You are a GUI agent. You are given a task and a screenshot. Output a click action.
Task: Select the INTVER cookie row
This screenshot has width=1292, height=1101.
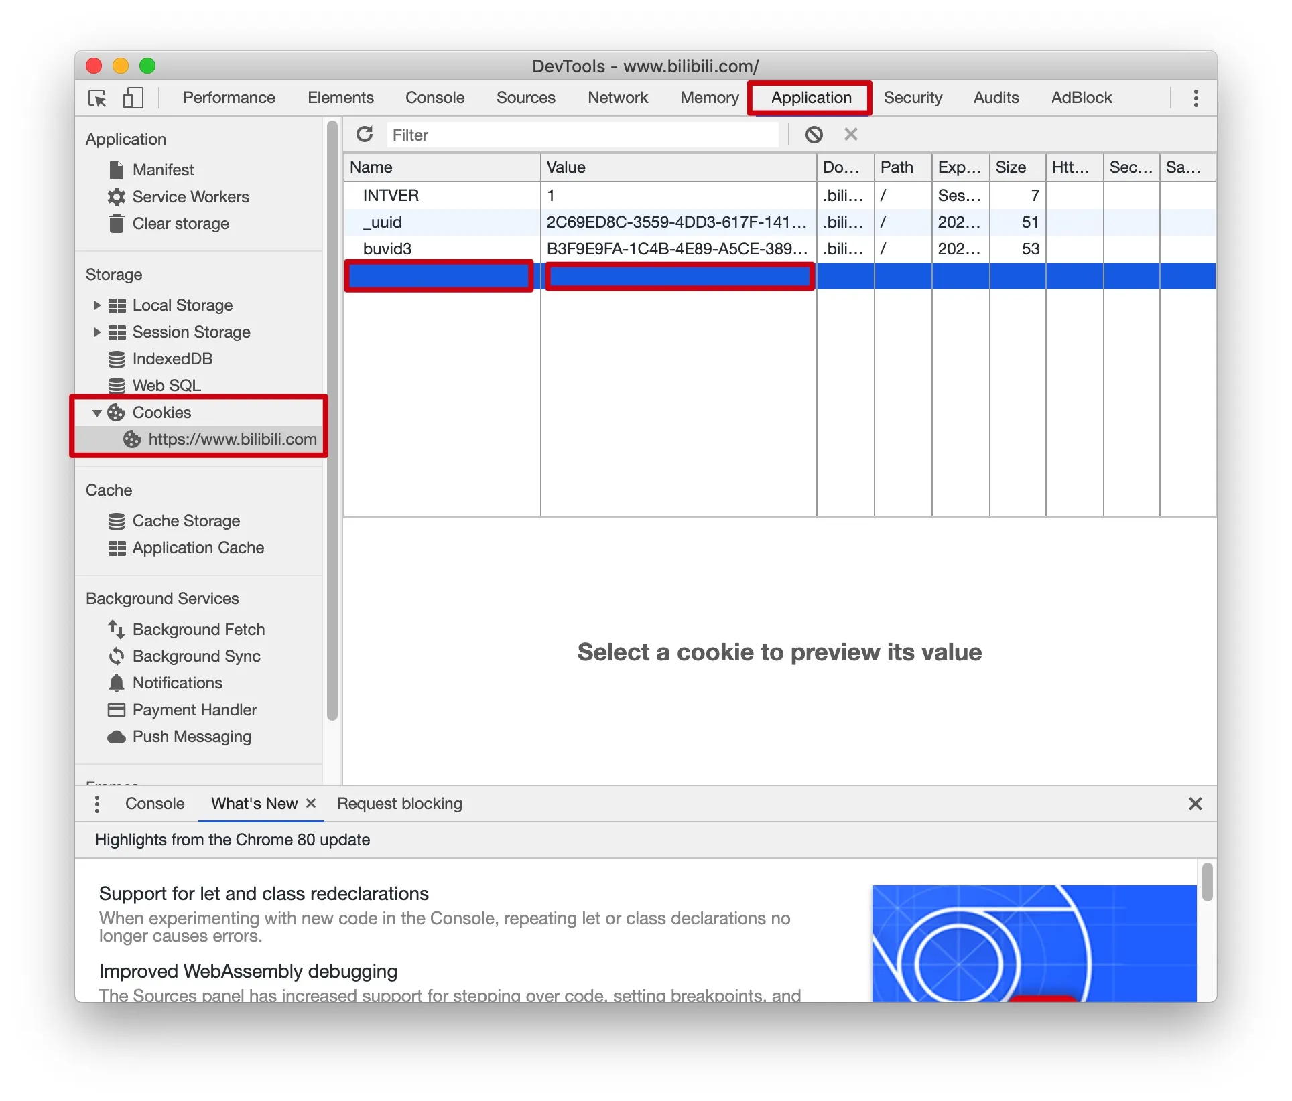(x=780, y=196)
